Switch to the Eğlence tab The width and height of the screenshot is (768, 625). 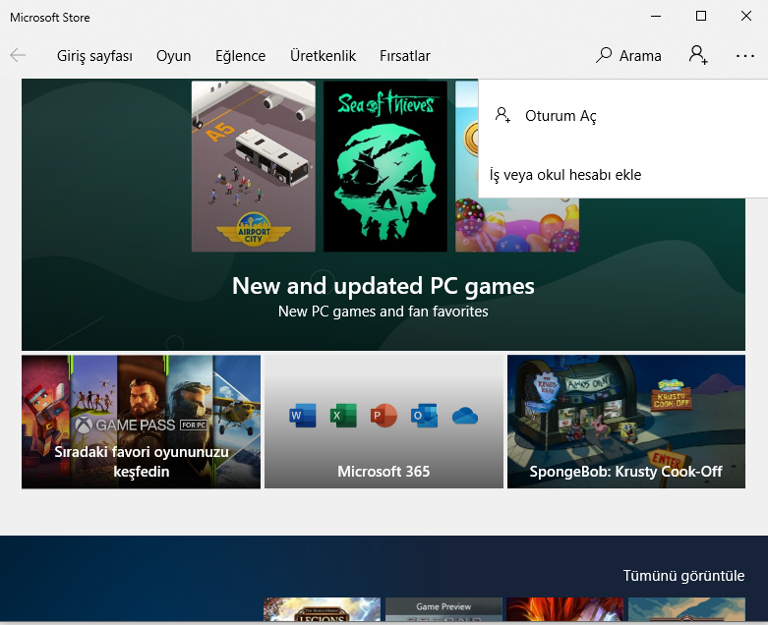[241, 56]
